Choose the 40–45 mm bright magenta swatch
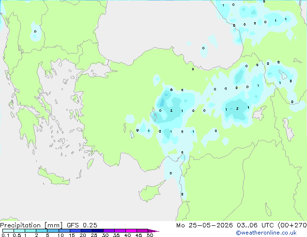 click(x=131, y=231)
